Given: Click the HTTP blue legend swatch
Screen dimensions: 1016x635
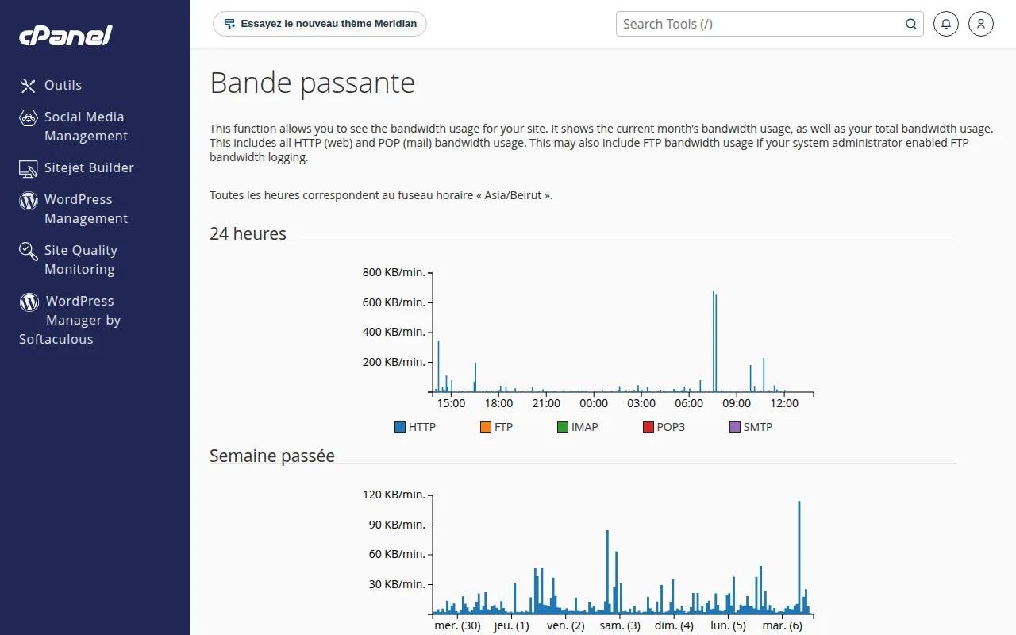Looking at the screenshot, I should 400,427.
